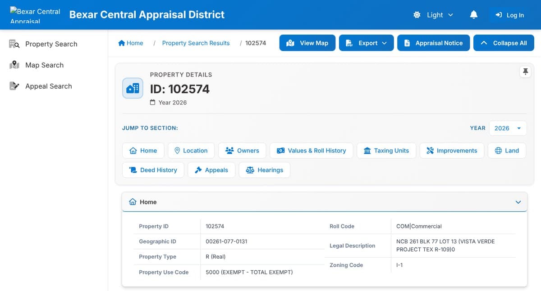Click the View Map button
The width and height of the screenshot is (541, 291).
pyautogui.click(x=307, y=43)
